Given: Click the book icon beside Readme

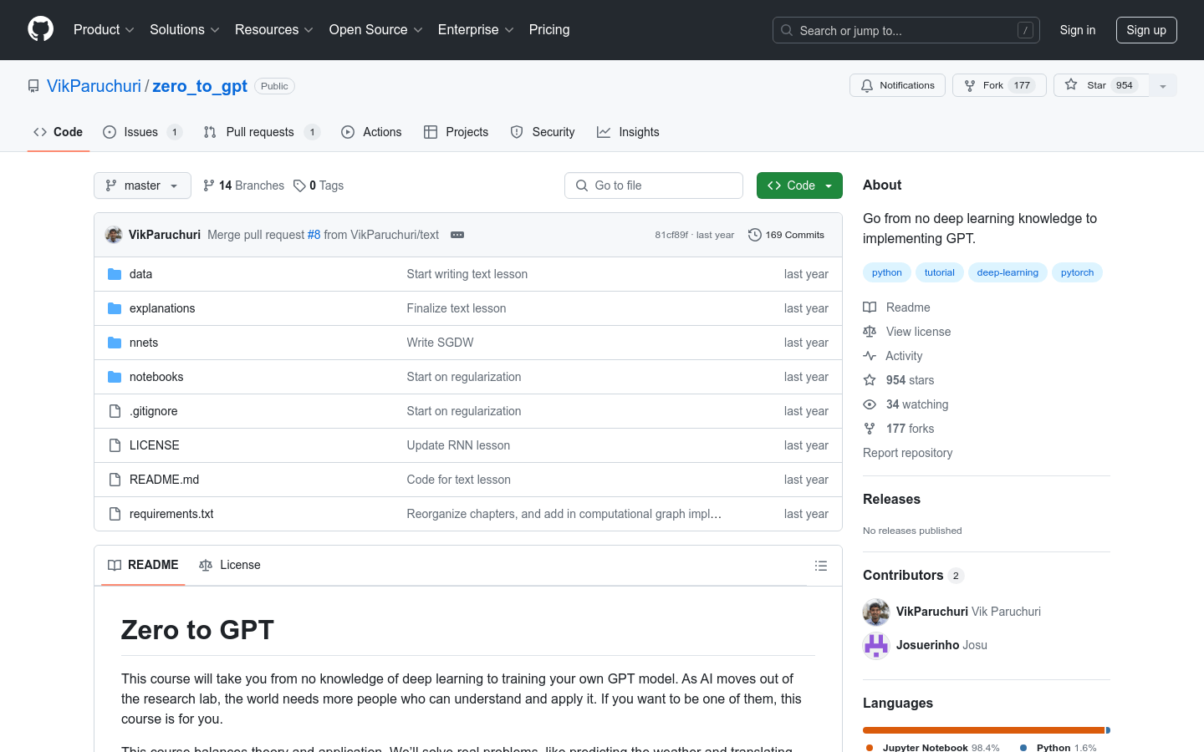Looking at the screenshot, I should pyautogui.click(x=870, y=307).
